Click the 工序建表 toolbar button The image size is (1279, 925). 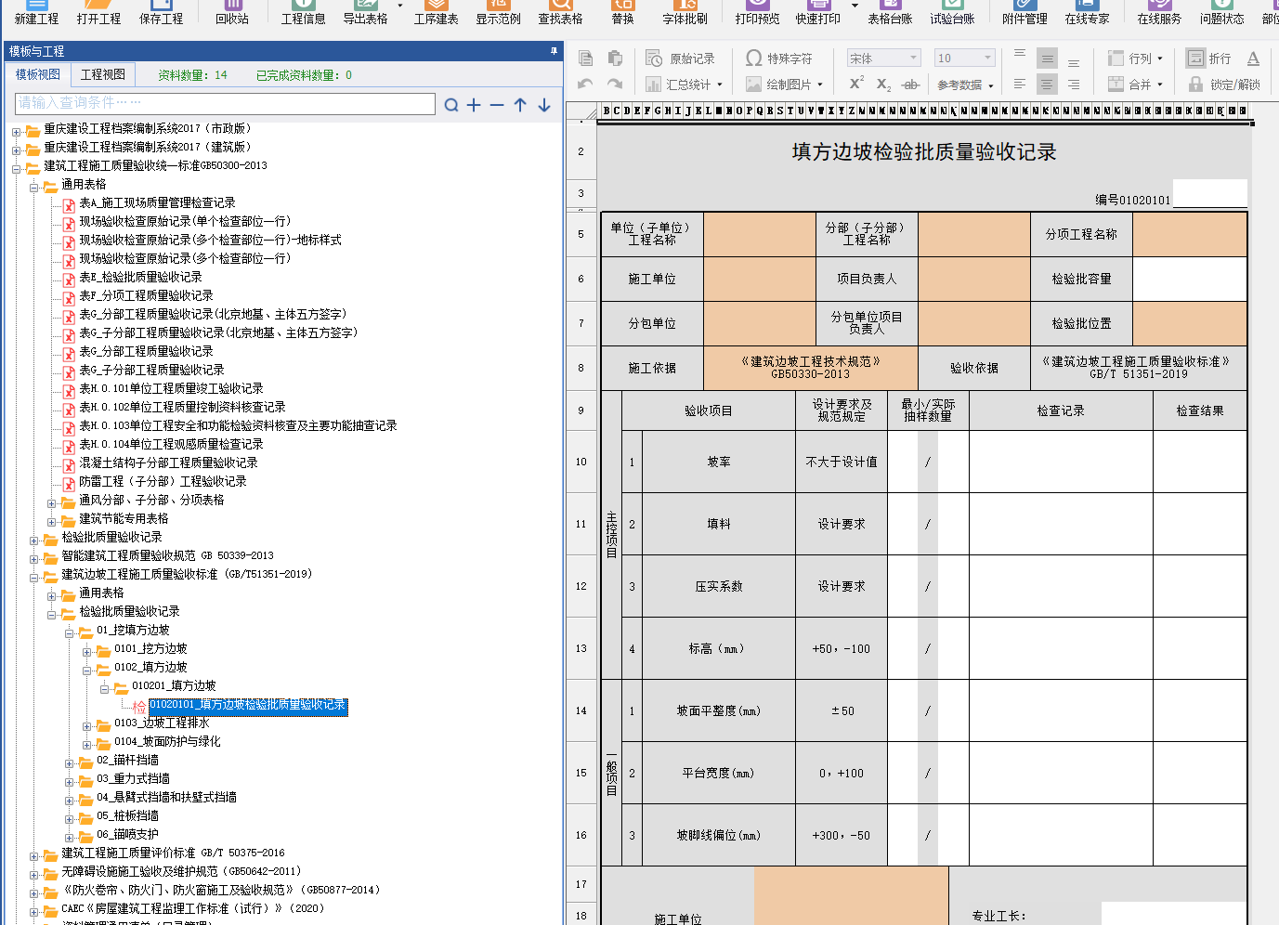pos(436,13)
